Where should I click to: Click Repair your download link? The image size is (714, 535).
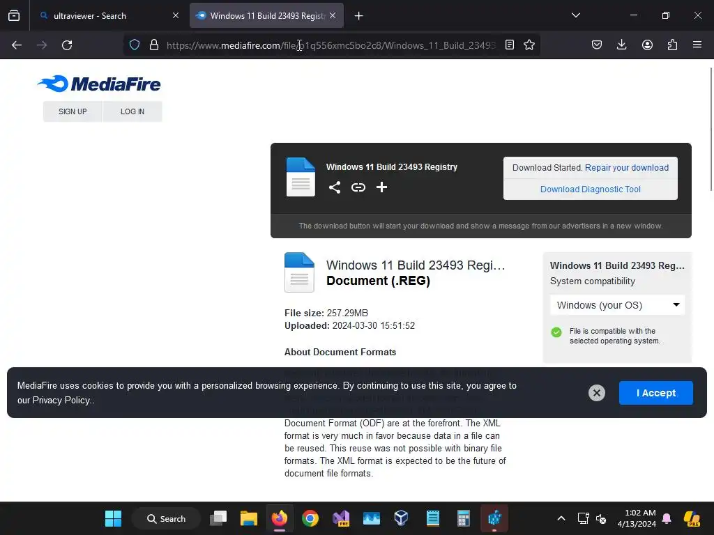627,168
